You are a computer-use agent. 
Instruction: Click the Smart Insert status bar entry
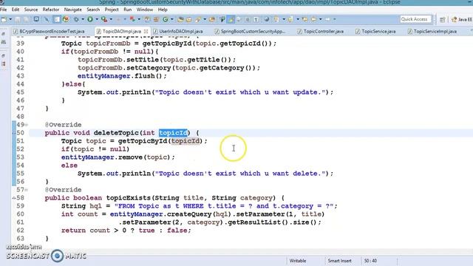click(339, 261)
